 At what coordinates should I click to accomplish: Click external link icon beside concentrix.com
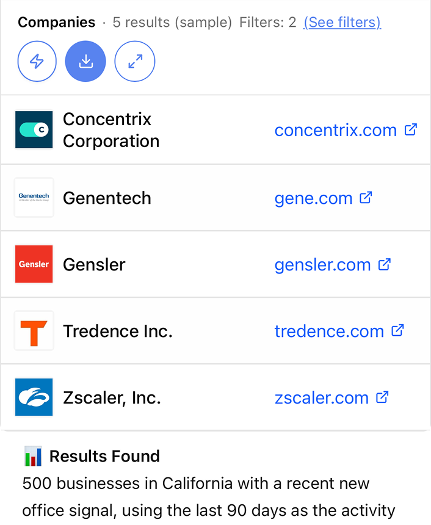[x=411, y=129]
